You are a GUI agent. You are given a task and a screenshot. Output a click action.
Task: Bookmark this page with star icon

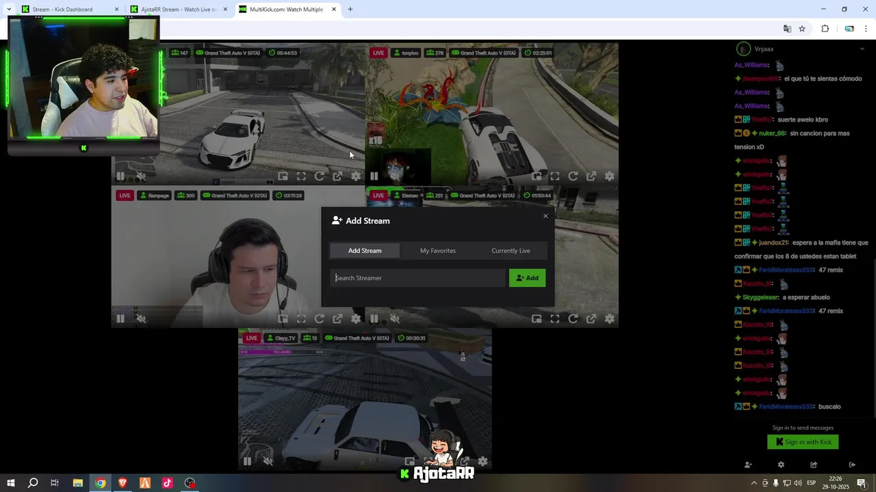pos(802,29)
